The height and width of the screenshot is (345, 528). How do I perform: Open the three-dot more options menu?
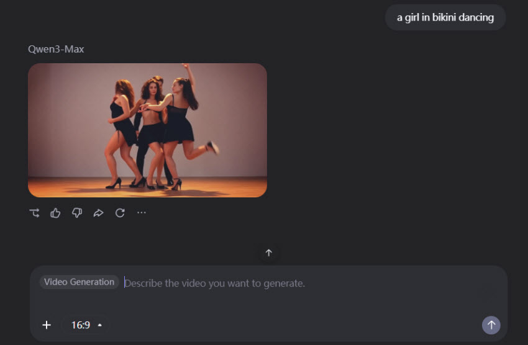pos(142,213)
